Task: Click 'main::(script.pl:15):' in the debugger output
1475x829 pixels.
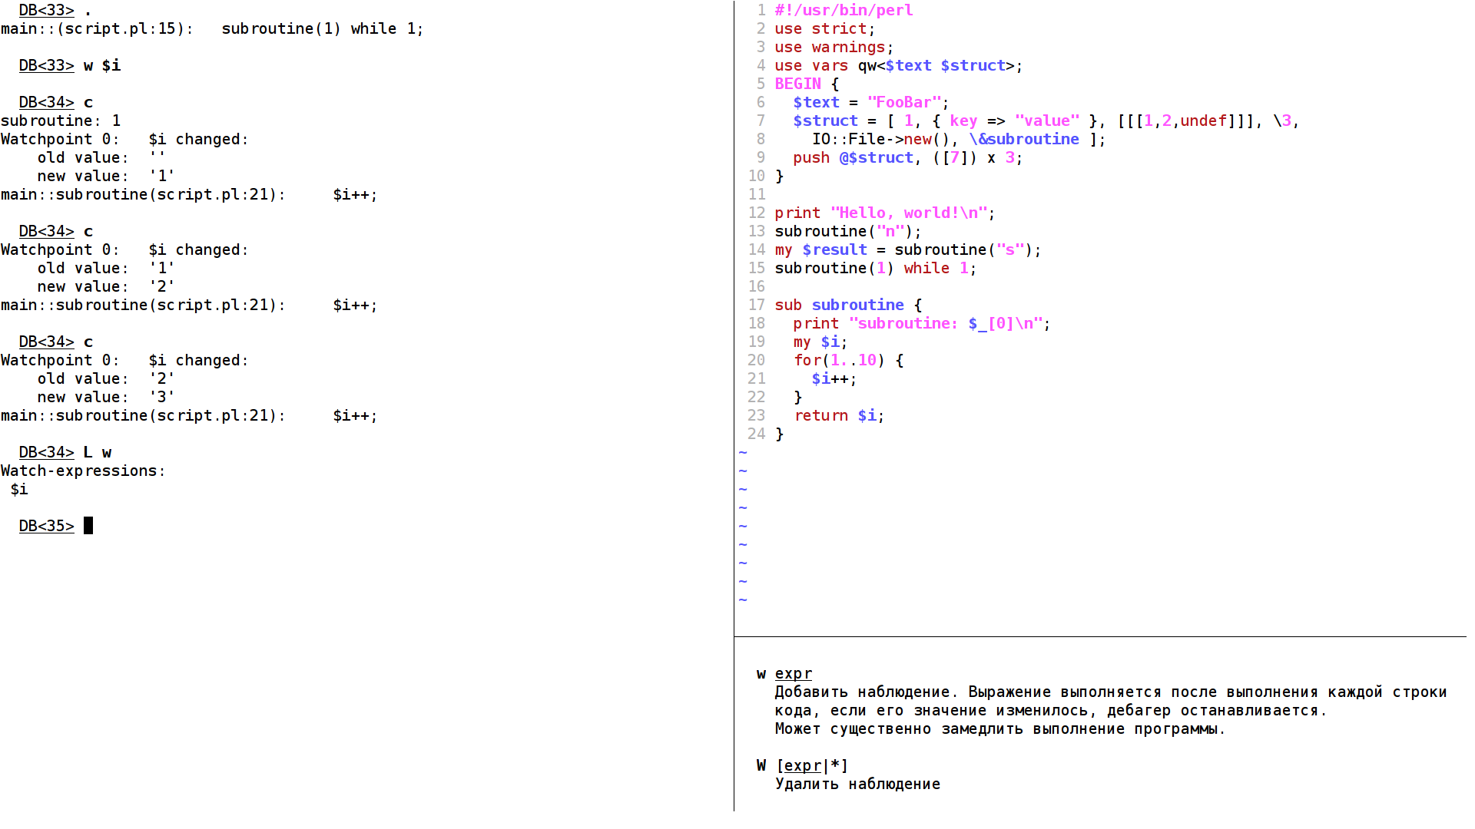Action: [x=98, y=28]
